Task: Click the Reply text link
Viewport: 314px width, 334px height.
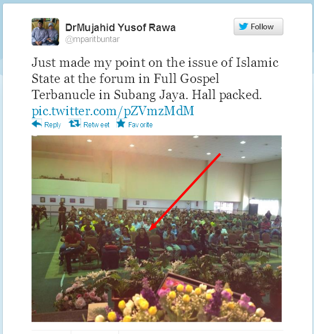Action: tap(52, 124)
